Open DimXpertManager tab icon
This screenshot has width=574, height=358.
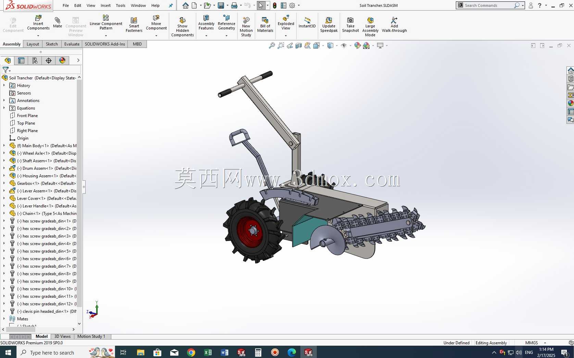coord(49,61)
